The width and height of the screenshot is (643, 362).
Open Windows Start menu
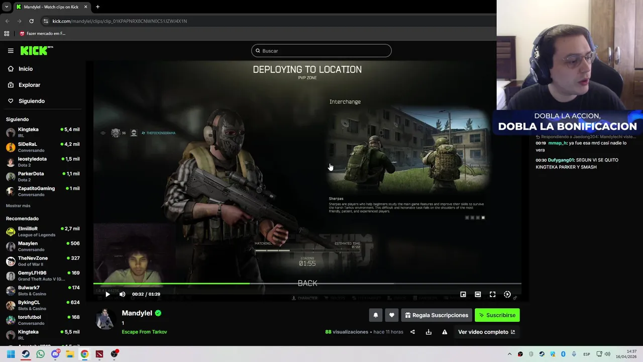(x=11, y=354)
